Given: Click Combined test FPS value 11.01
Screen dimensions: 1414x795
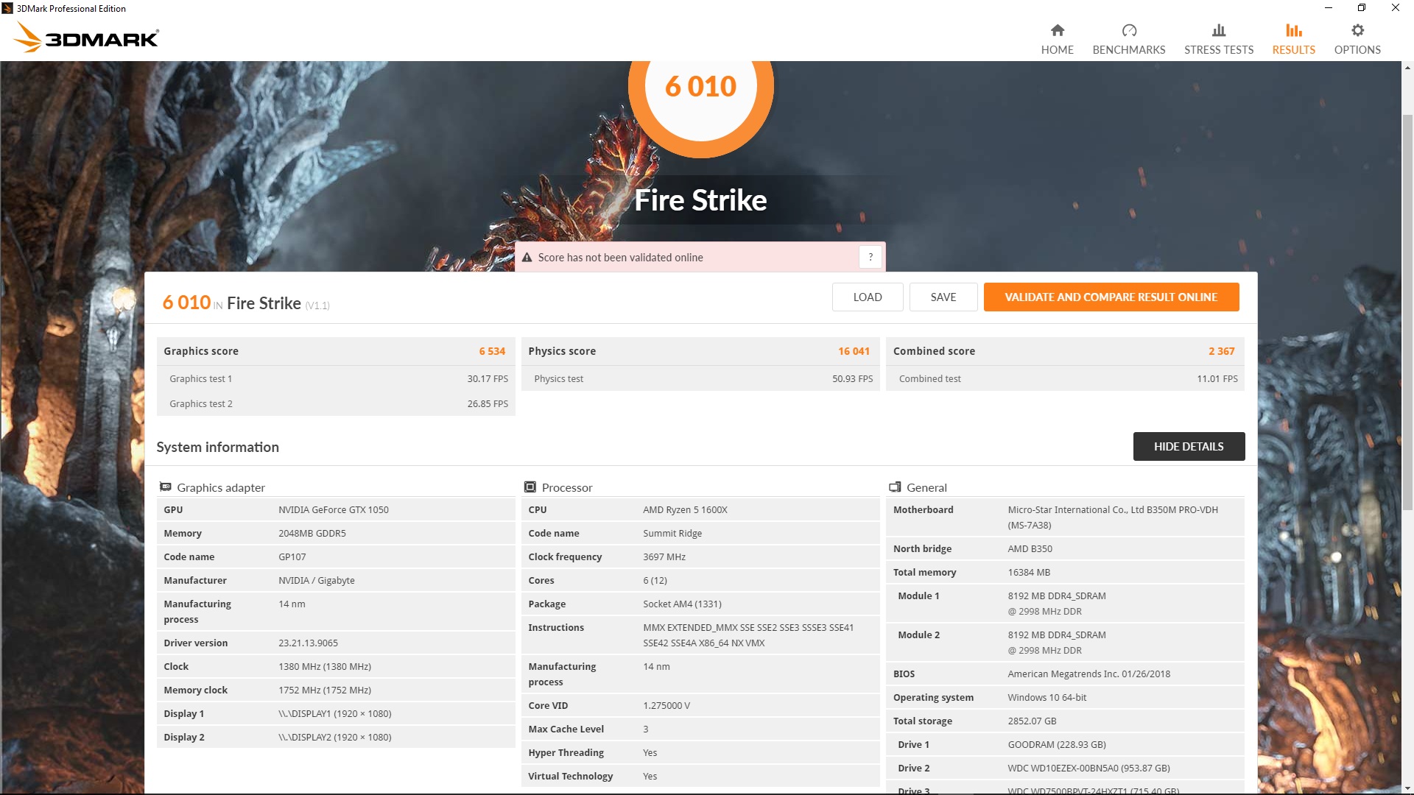Looking at the screenshot, I should point(1217,379).
